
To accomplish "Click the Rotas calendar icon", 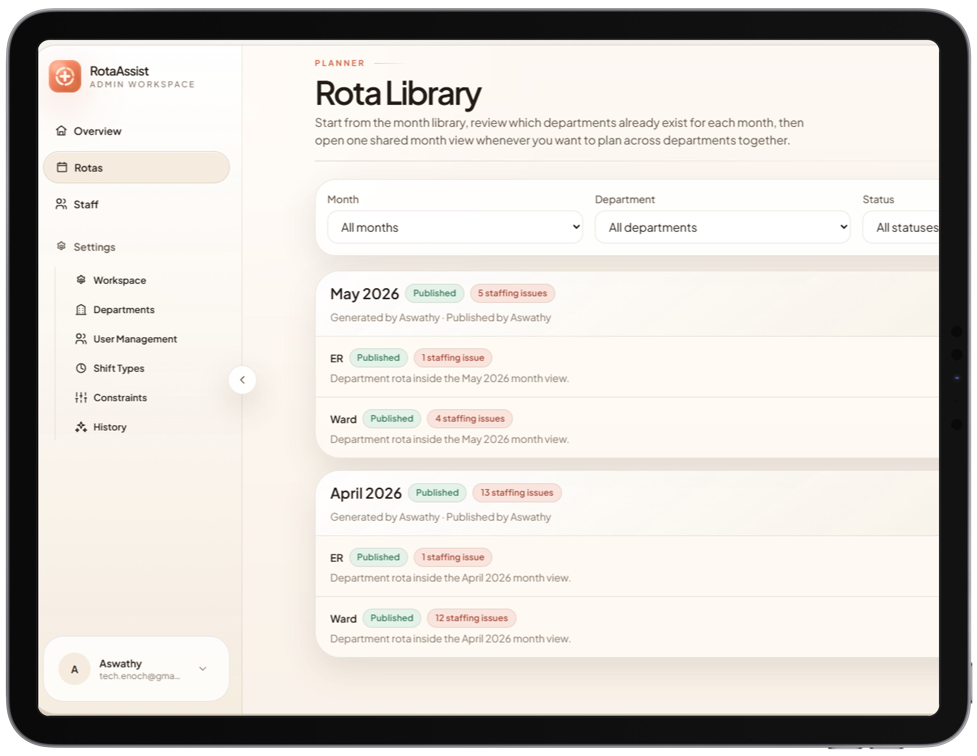I will (x=62, y=167).
